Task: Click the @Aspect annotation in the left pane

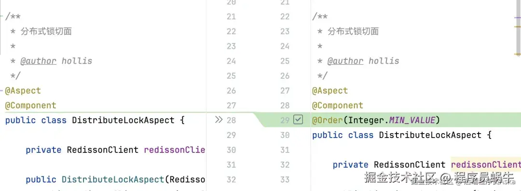Action: [23, 91]
